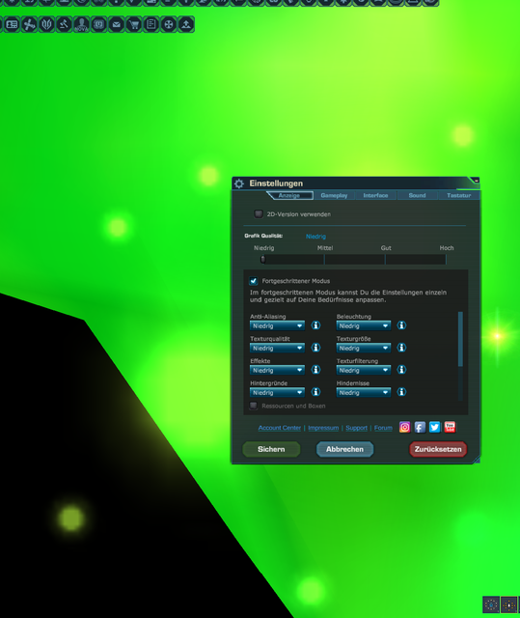Show info for Anti-Aliasing setting

tap(315, 325)
